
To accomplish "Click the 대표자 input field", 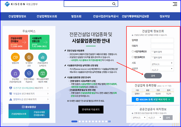I will pos(162,46).
